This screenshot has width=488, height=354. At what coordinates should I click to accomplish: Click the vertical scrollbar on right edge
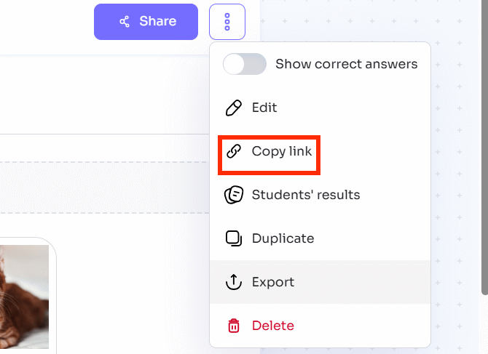(x=484, y=145)
